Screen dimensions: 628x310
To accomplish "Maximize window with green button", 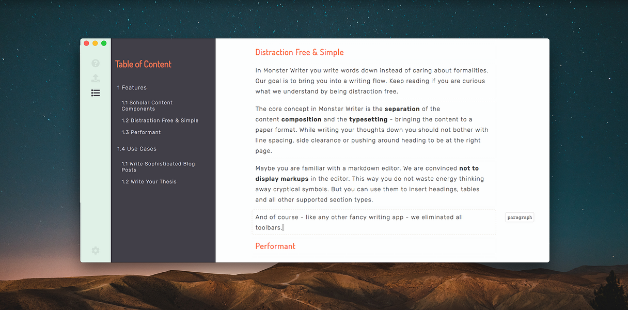I will [x=104, y=43].
